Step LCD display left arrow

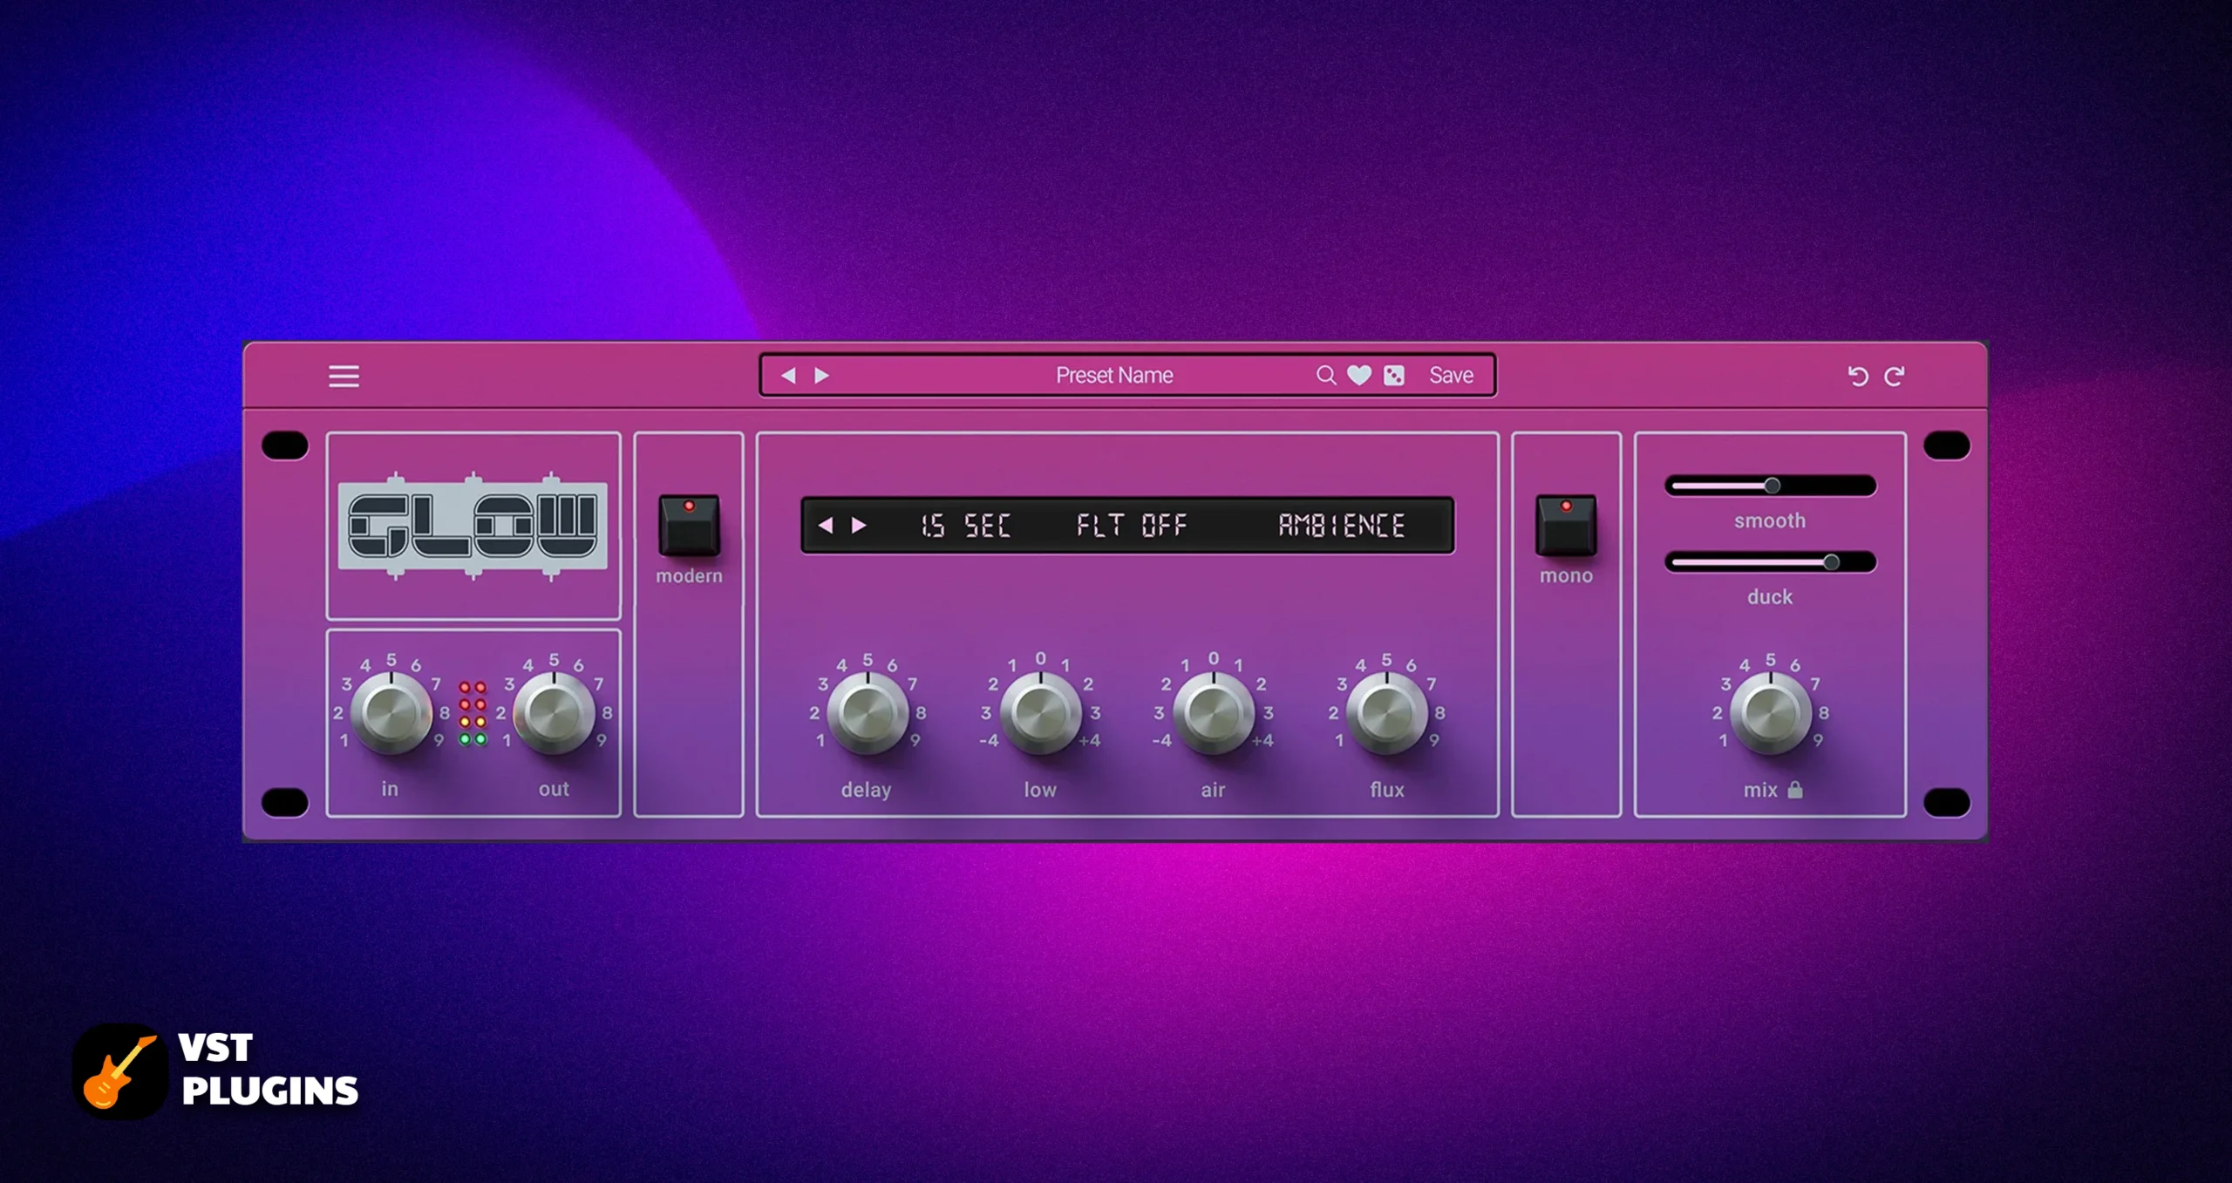826,525
